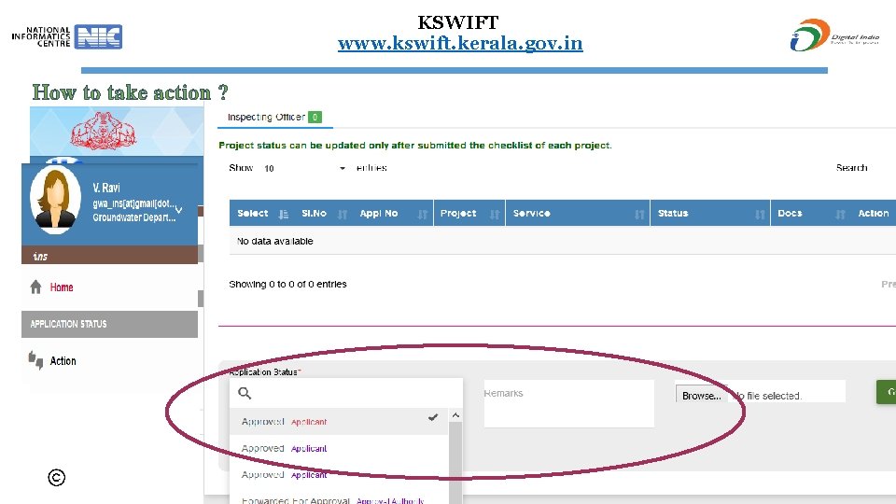Sort the table by Service column
The height and width of the screenshot is (504, 896).
tap(578, 213)
